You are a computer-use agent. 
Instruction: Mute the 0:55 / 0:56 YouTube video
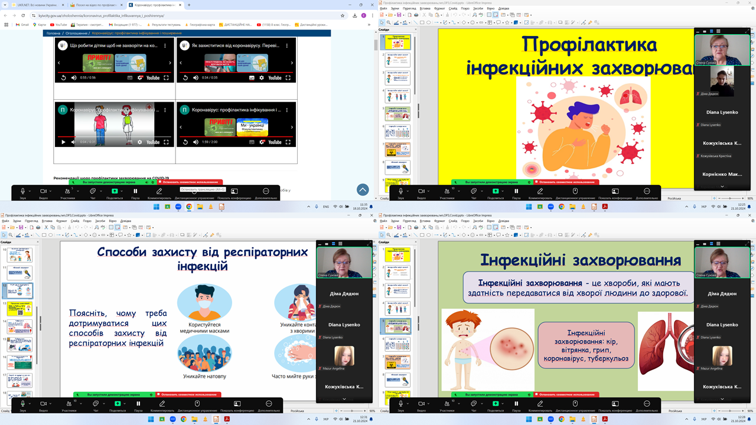(74, 77)
